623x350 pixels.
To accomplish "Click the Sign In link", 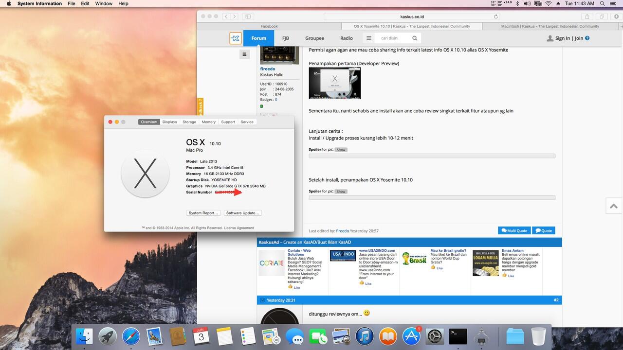I will point(563,38).
